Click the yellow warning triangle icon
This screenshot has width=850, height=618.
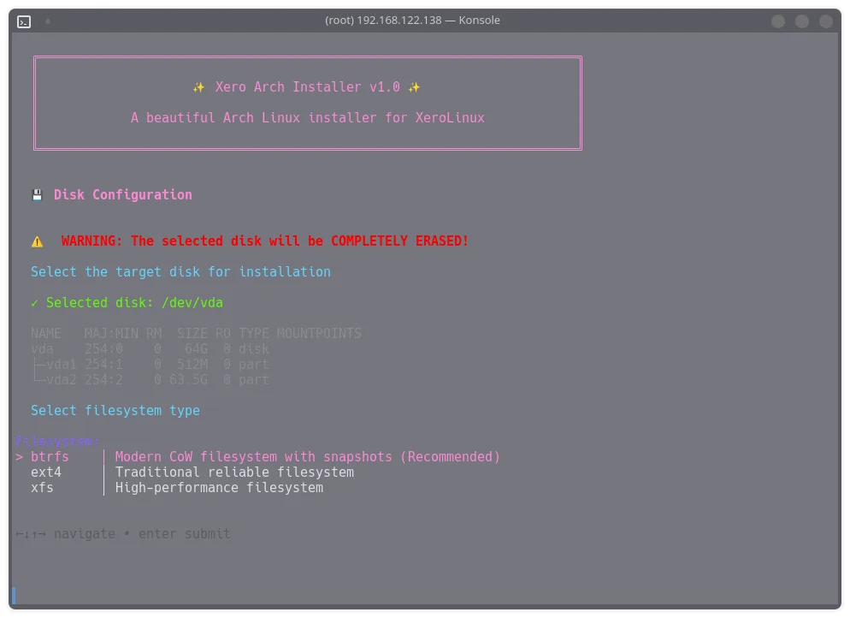[x=37, y=241]
